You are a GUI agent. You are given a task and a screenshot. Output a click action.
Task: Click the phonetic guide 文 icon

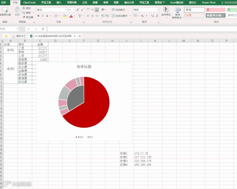point(80,16)
